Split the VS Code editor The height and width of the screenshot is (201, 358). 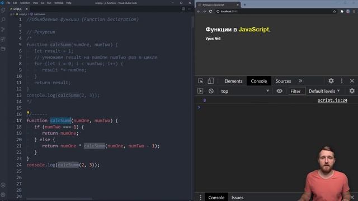click(183, 9)
